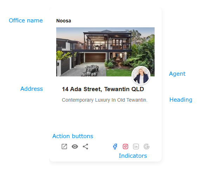Screen dimensions: 214x177
Task: Open the agent's round profile photo
Action: point(141,75)
